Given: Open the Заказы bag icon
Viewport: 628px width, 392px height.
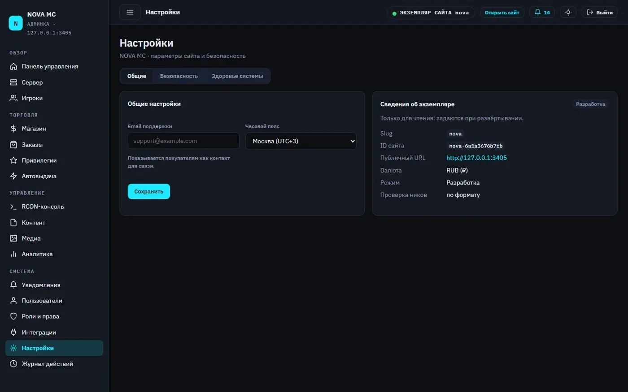Looking at the screenshot, I should (x=13, y=145).
